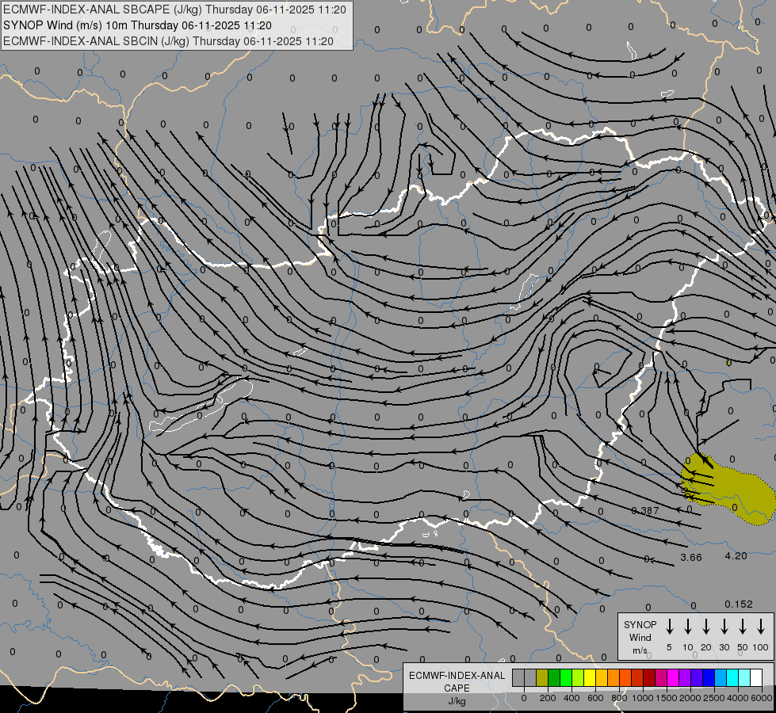Click the 50 m/s wind arrow in legend
The width and height of the screenshot is (776, 713).
(x=743, y=627)
